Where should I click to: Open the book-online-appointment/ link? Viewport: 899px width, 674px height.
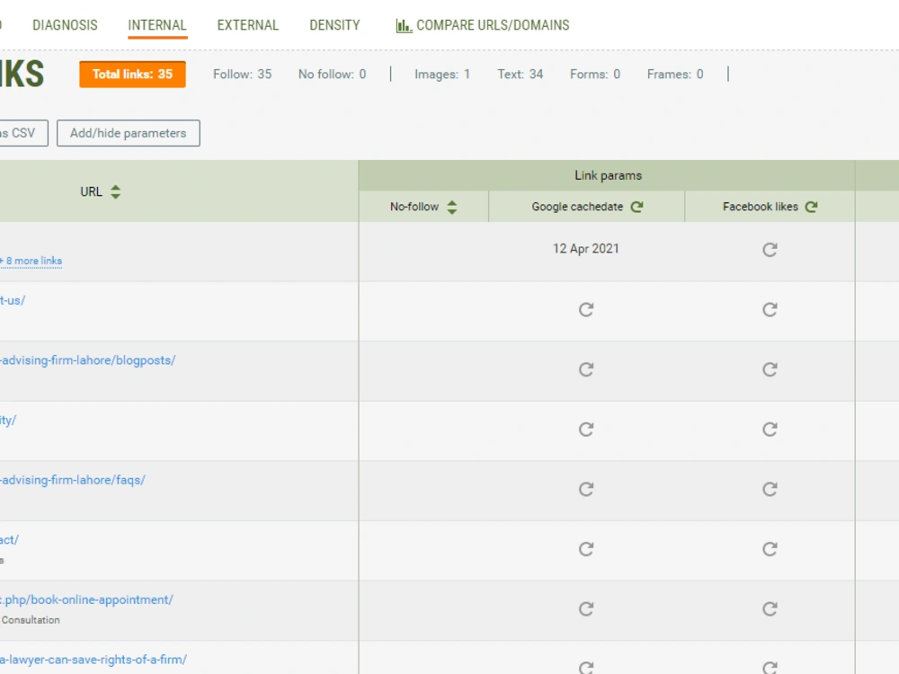pyautogui.click(x=86, y=600)
